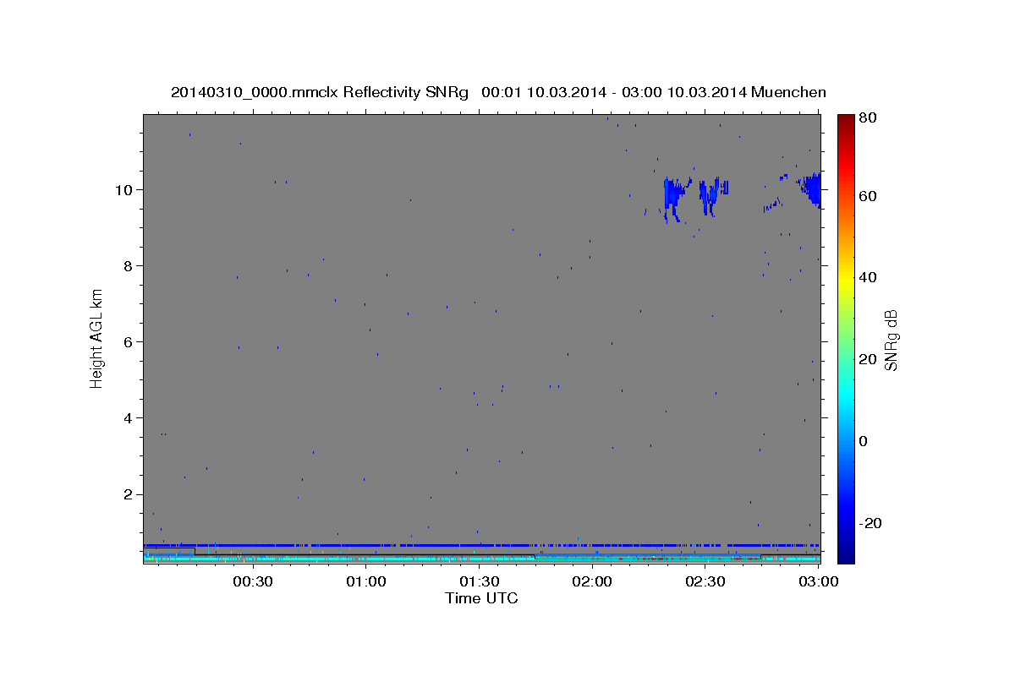Click the colorbar value 0
This screenshot has width=1015, height=676.
click(x=864, y=441)
